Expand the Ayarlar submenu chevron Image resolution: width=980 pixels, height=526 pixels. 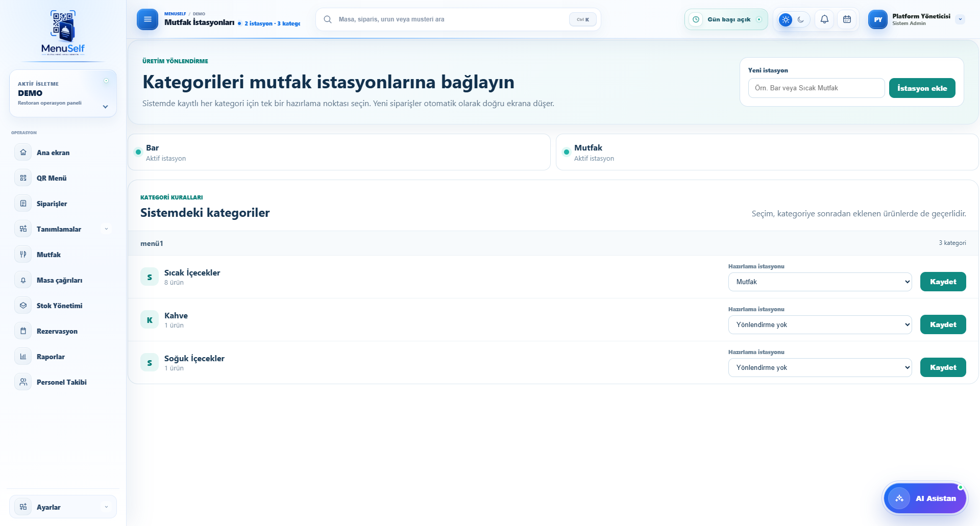106,507
